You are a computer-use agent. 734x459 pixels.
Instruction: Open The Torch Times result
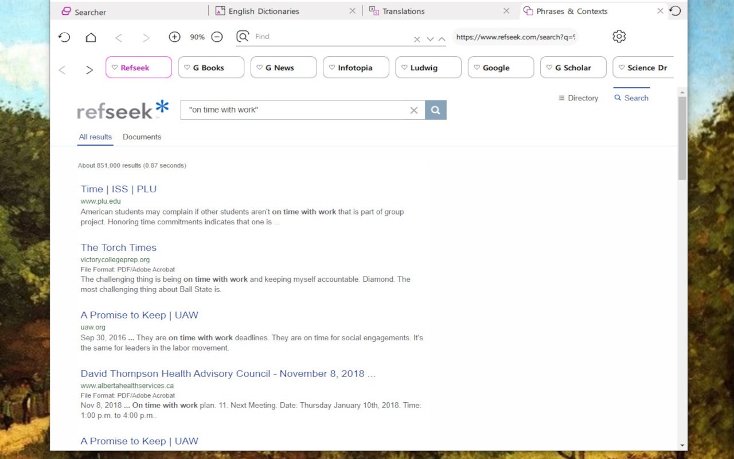click(119, 247)
